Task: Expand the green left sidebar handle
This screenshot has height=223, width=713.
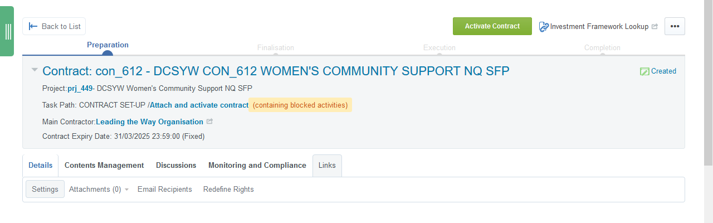Action: 8,31
